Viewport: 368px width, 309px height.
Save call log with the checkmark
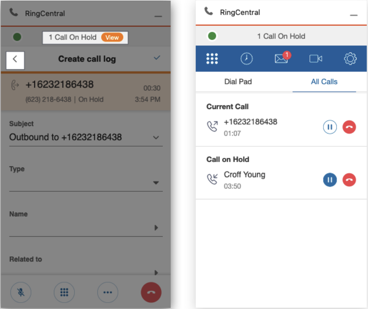pos(157,57)
